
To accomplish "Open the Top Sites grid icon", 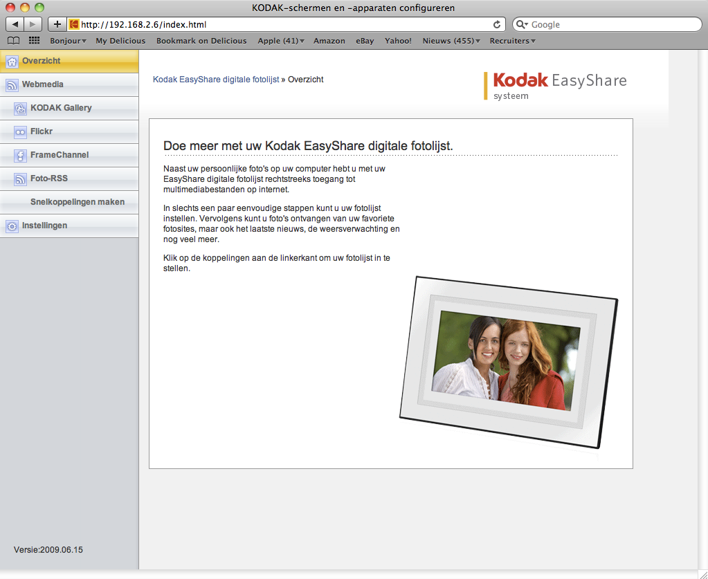I will 34,41.
